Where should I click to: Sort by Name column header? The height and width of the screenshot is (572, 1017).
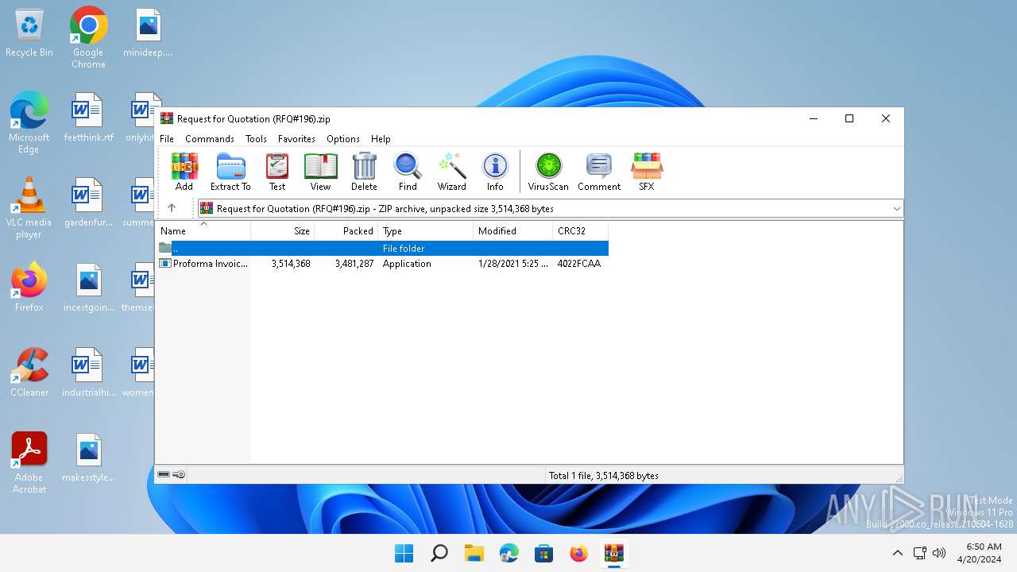click(x=203, y=231)
